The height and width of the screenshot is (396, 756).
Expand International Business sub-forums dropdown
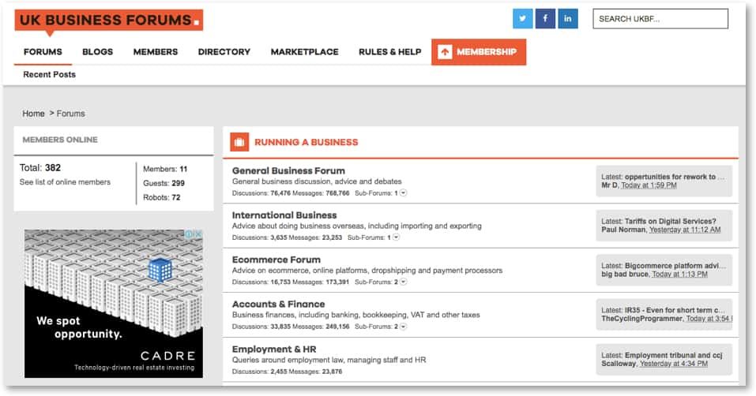(397, 237)
